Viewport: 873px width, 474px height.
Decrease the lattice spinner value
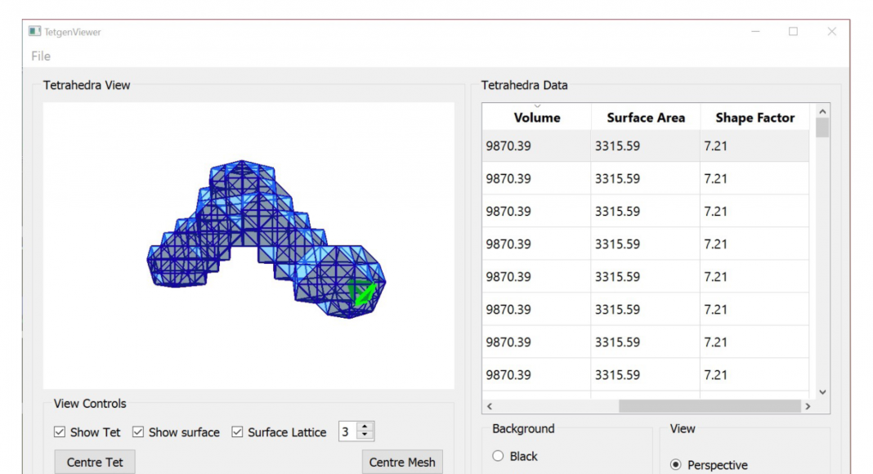coord(365,435)
